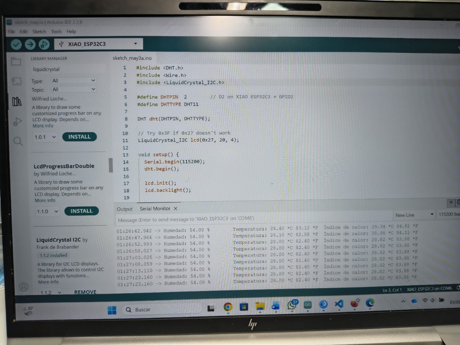Open the XIAO_ESP32C3 board selector dropdown
This screenshot has height=345, width=460.
[99, 44]
